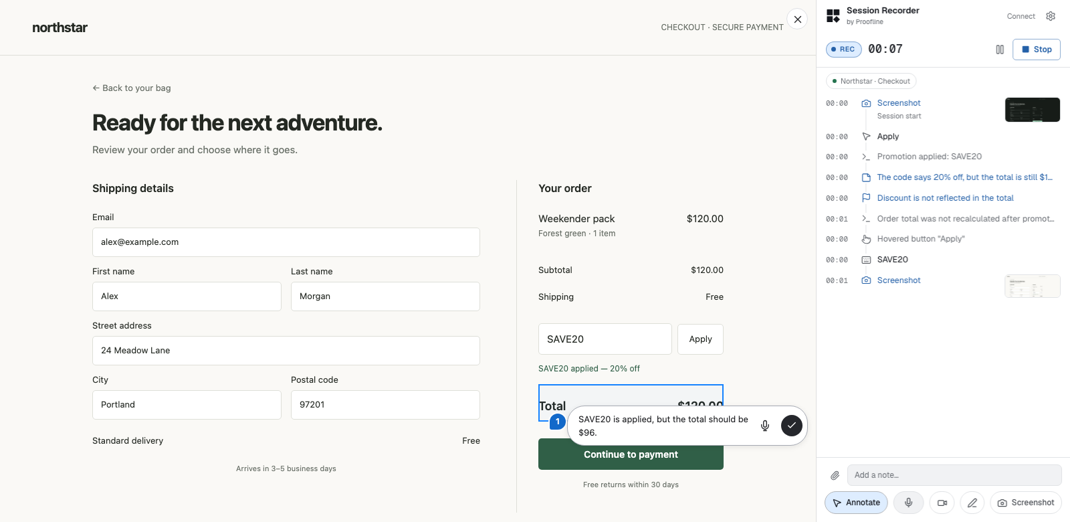This screenshot has height=522, width=1070.
Task: Click the First name field
Action: (x=187, y=296)
